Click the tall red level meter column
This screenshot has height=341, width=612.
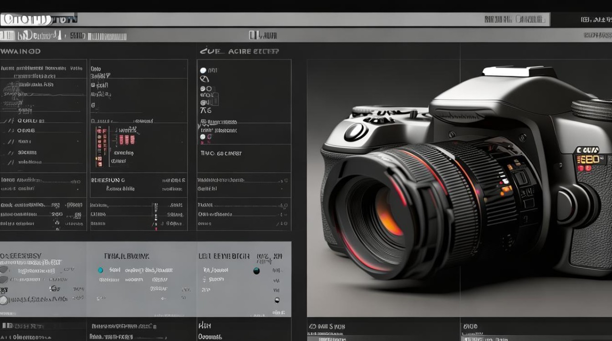pyautogui.click(x=100, y=147)
